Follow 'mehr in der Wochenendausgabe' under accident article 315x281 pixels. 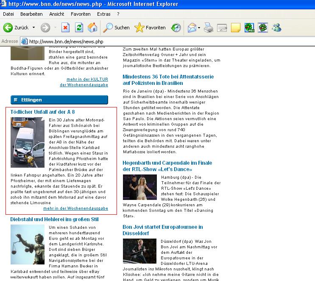click(x=76, y=208)
